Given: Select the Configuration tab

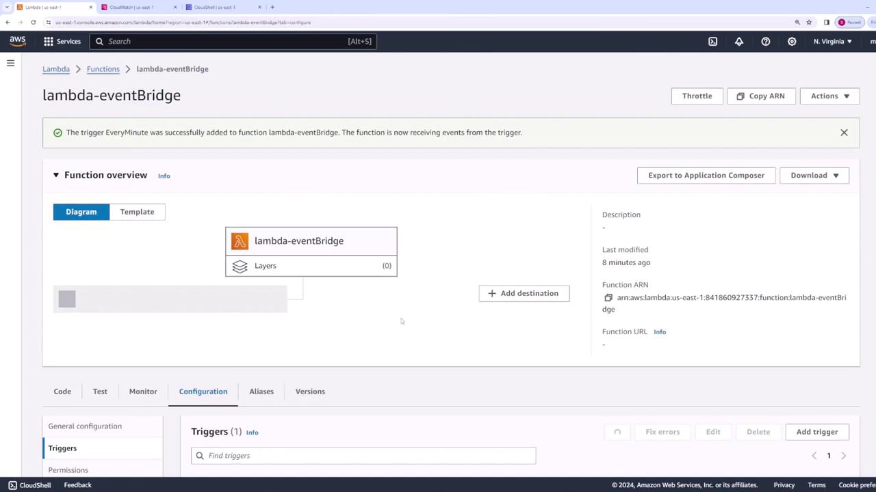Looking at the screenshot, I should 203,392.
